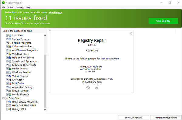This screenshot has height=120, width=182.
Task: Click the HKEY_USERS icon
Action: (x=10, y=109)
